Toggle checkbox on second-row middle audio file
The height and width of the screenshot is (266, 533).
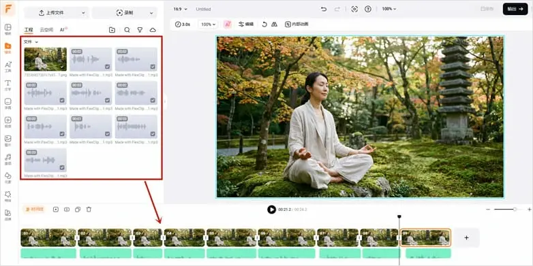[108, 101]
